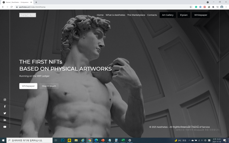Open What is Aesthetes nav link
Viewport: 229px width, 143px height.
coord(115,15)
